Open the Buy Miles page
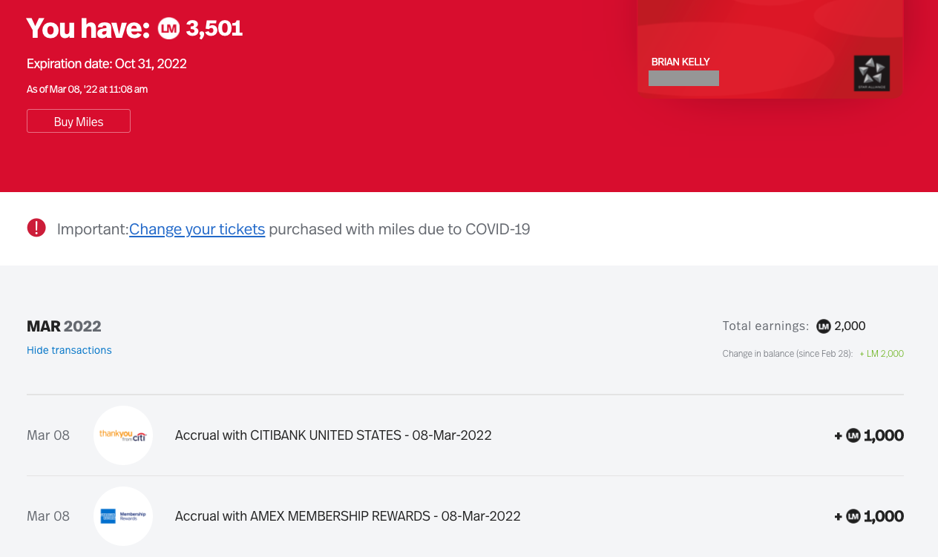The height and width of the screenshot is (557, 938). click(x=78, y=120)
